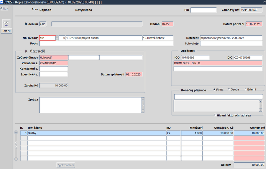
Task: Open the Nav panel icon
Action: (x=2, y=8)
